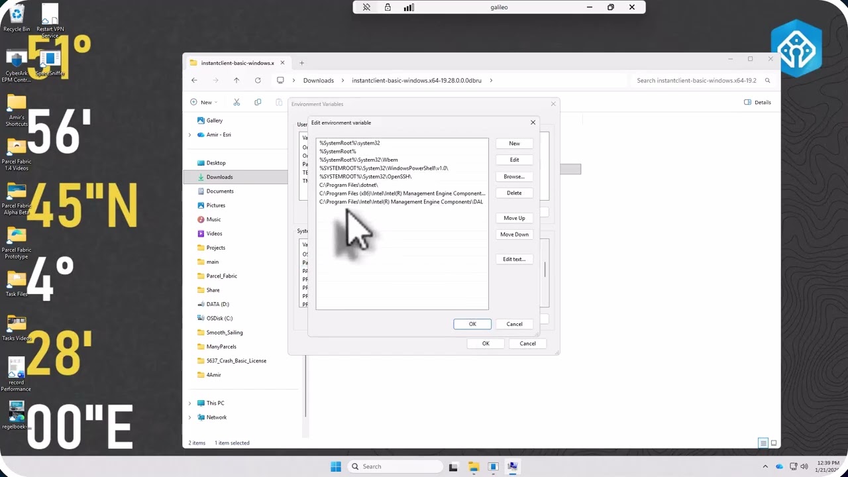The height and width of the screenshot is (477, 848).
Task: Open Music in the navigation pane
Action: click(x=213, y=219)
